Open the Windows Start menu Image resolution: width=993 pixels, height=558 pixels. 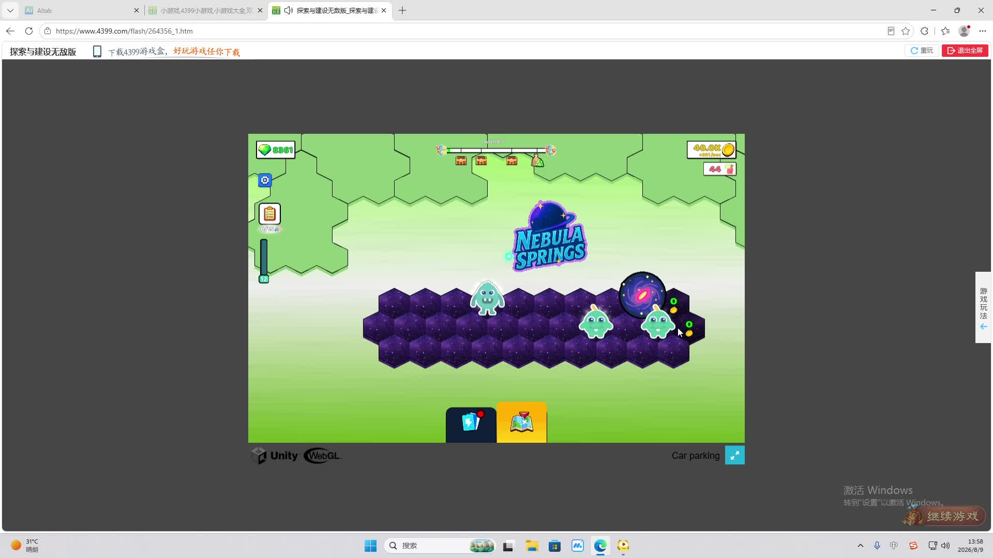click(371, 546)
